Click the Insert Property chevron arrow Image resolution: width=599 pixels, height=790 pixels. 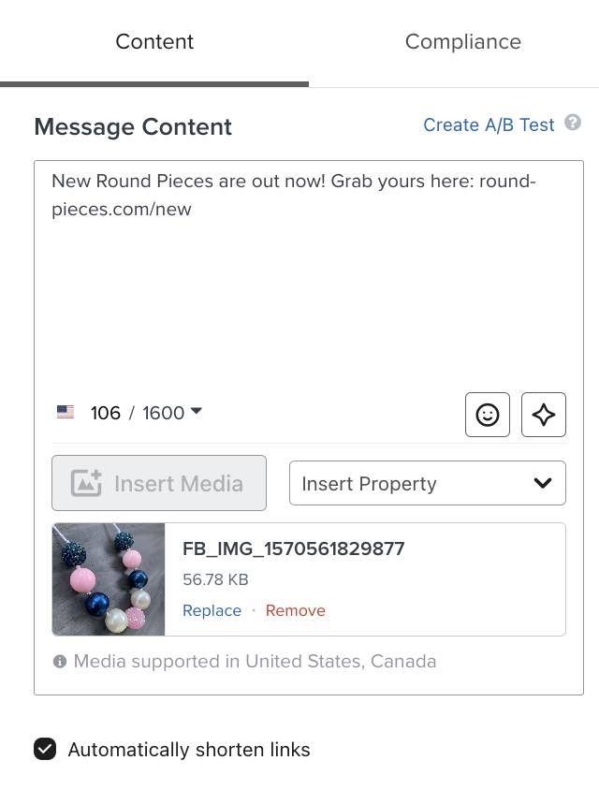543,483
